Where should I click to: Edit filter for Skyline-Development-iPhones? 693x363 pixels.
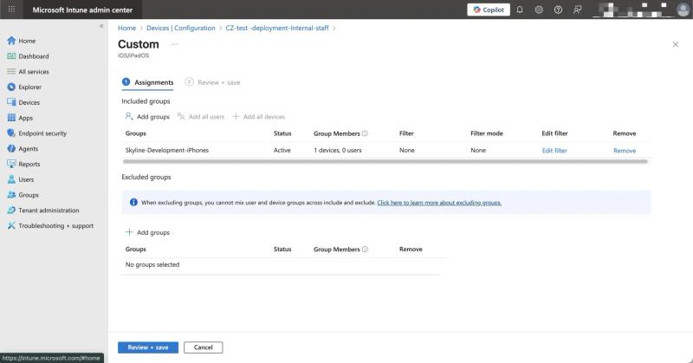coord(554,151)
